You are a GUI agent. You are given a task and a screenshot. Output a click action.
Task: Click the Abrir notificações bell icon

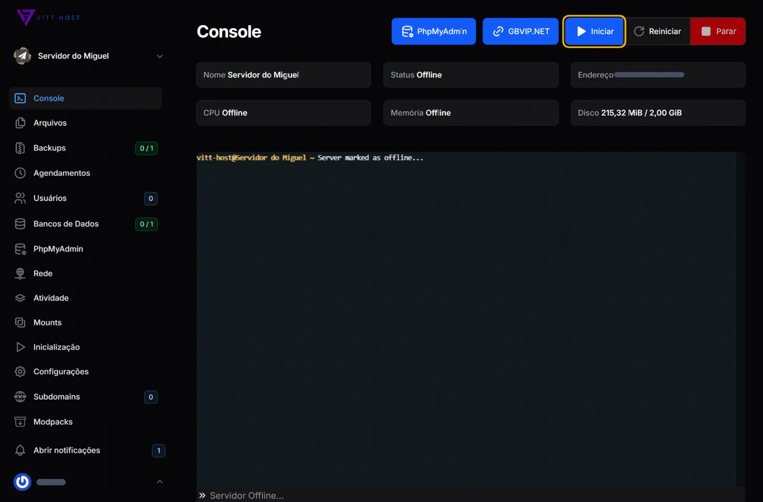click(x=20, y=450)
